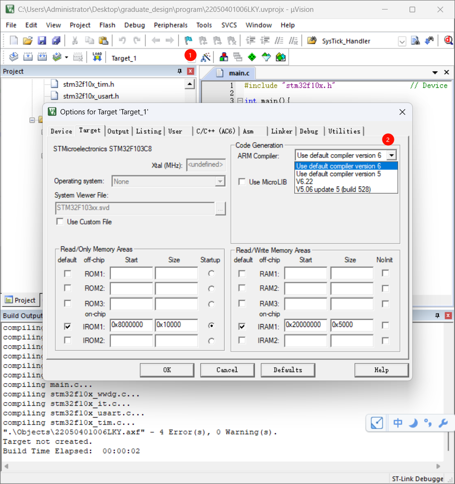Click the dialog Help button
455x484 pixels.
click(x=382, y=370)
